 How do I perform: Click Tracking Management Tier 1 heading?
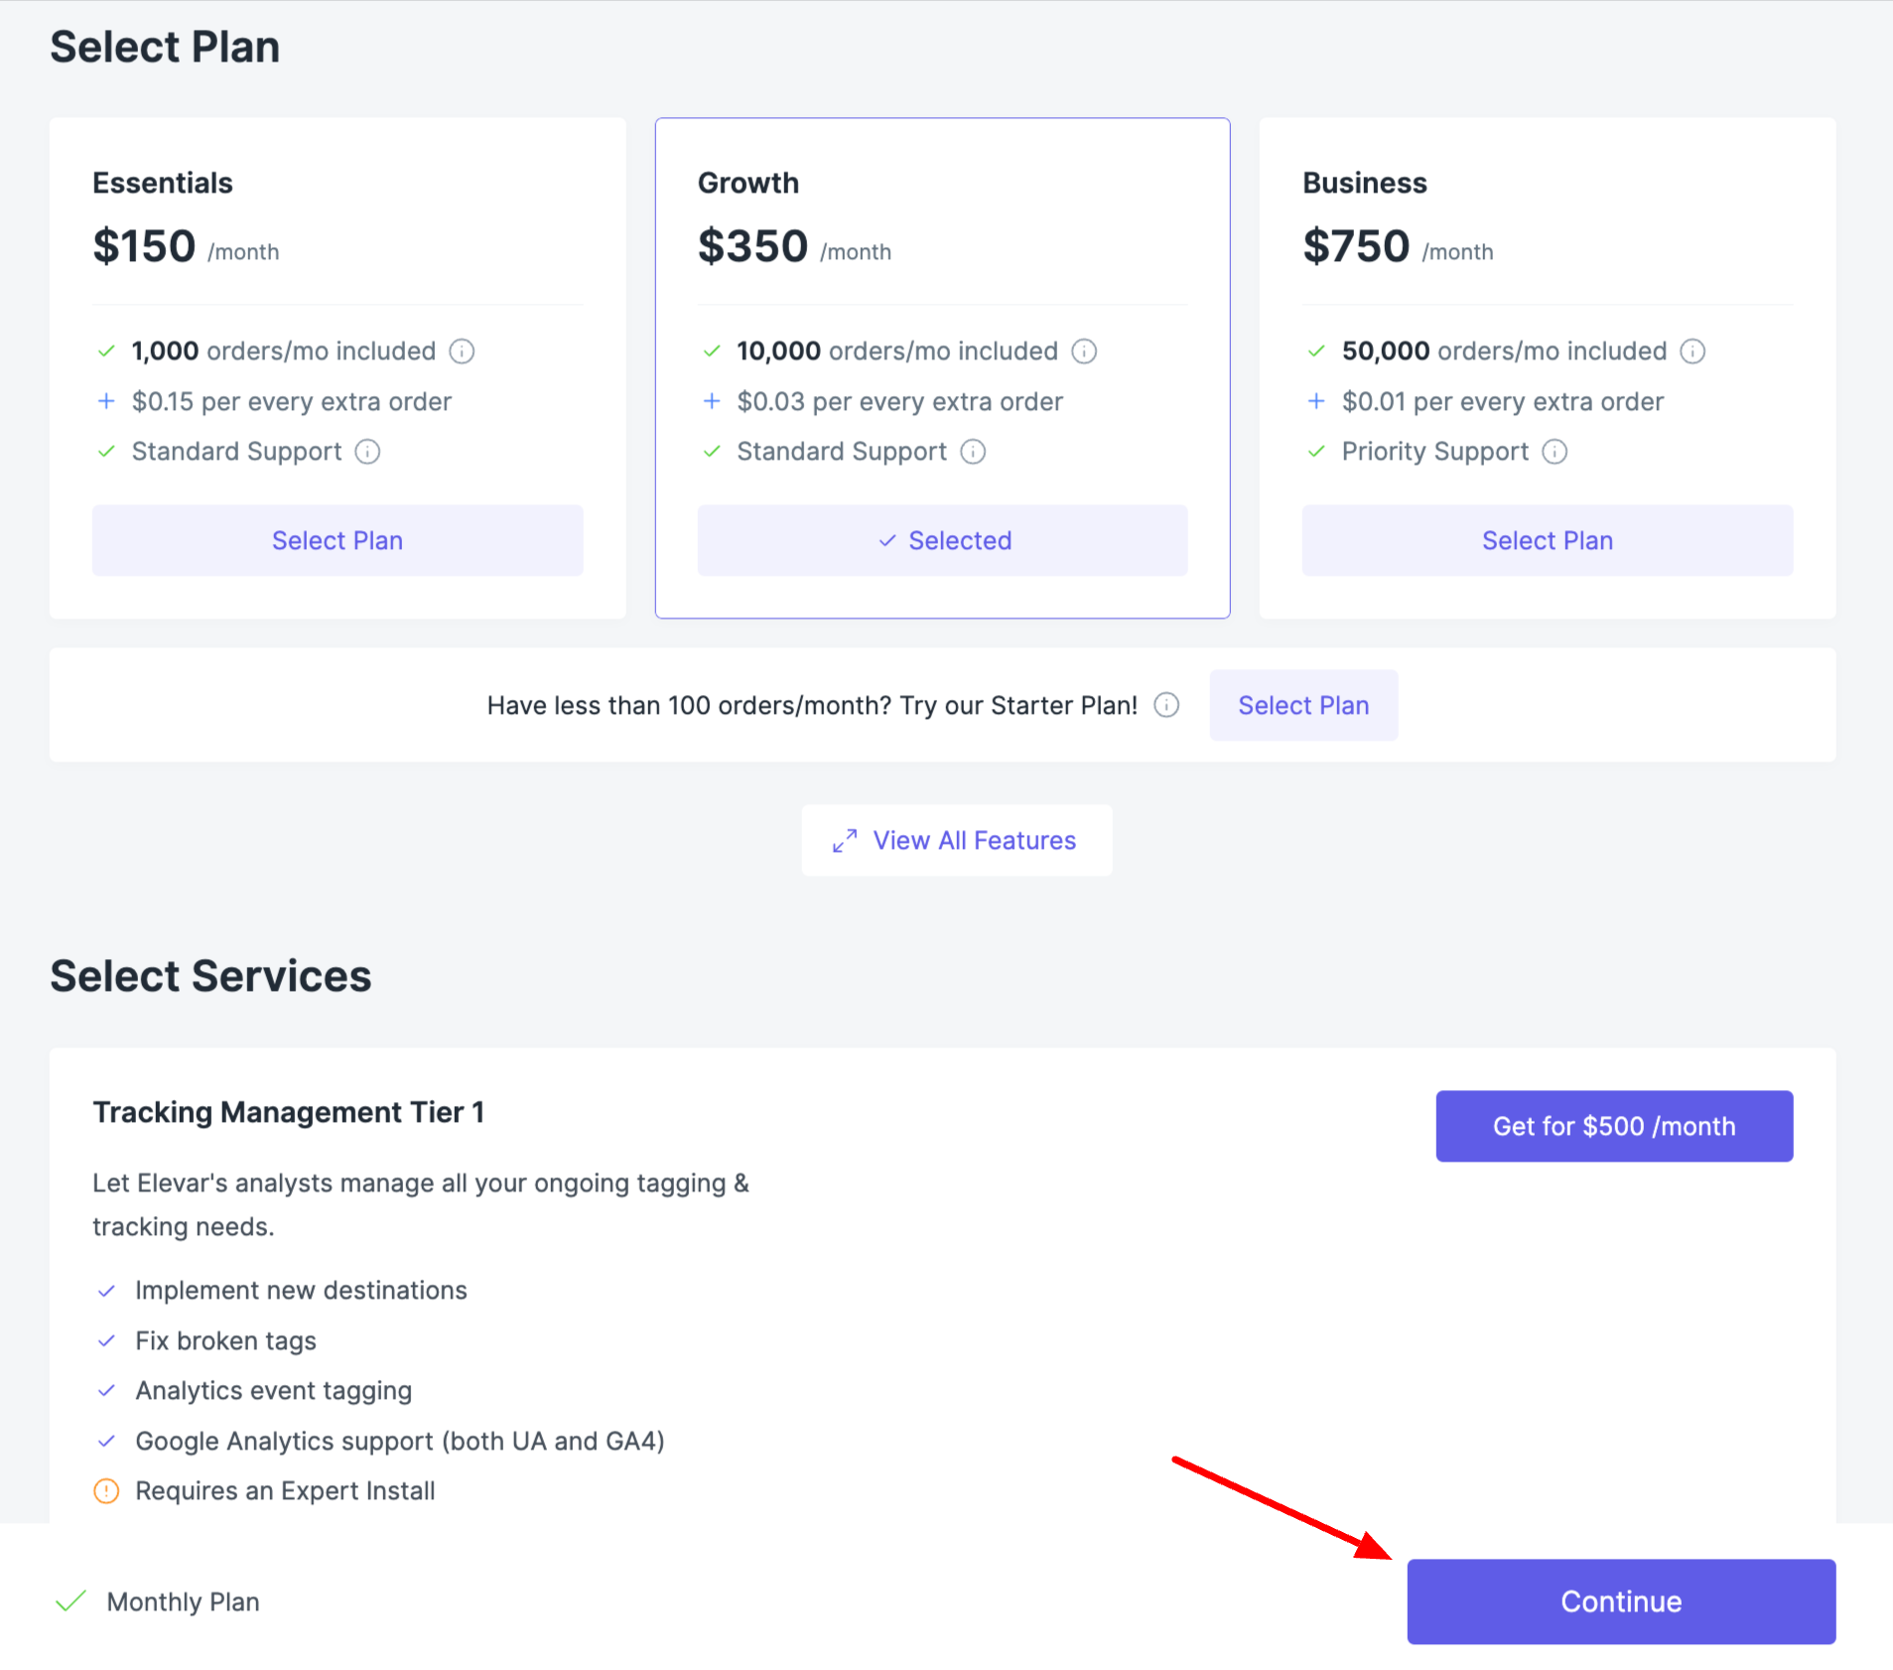coord(289,1112)
